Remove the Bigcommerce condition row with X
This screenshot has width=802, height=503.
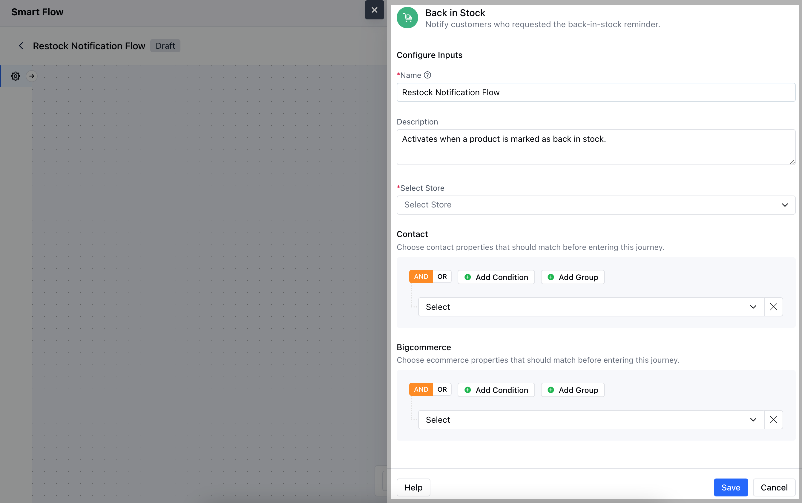click(x=773, y=419)
